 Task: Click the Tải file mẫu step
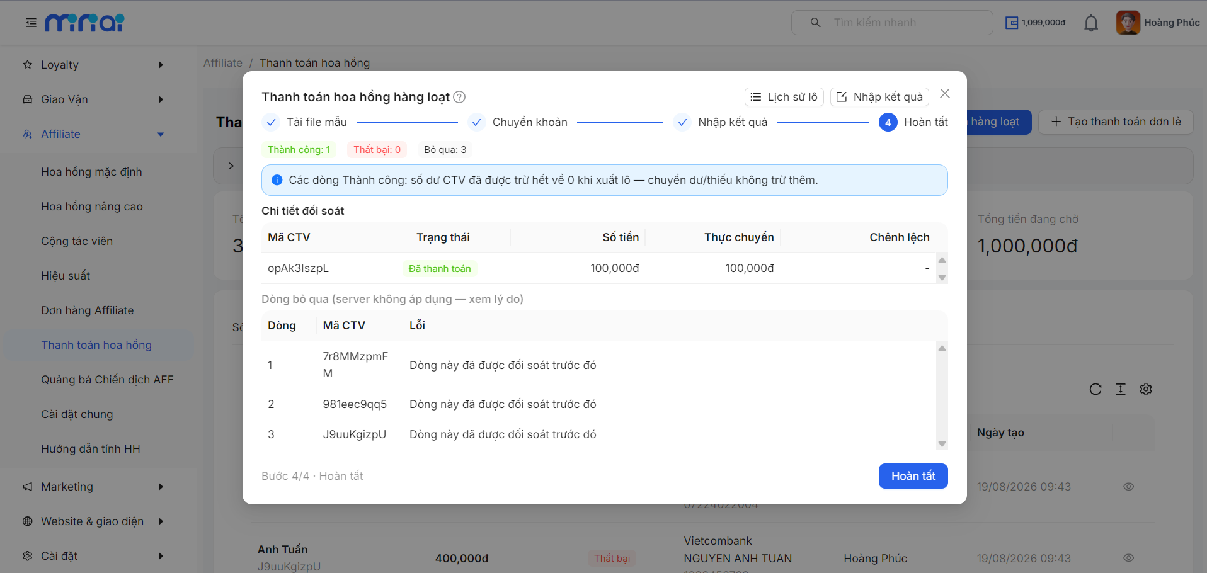(x=305, y=122)
